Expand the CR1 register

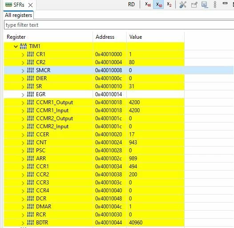(23, 54)
